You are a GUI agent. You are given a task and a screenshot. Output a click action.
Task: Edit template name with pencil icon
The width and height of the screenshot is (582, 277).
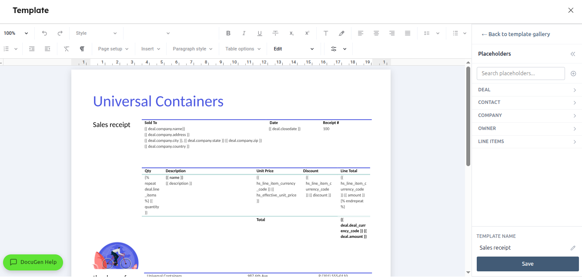tap(573, 248)
